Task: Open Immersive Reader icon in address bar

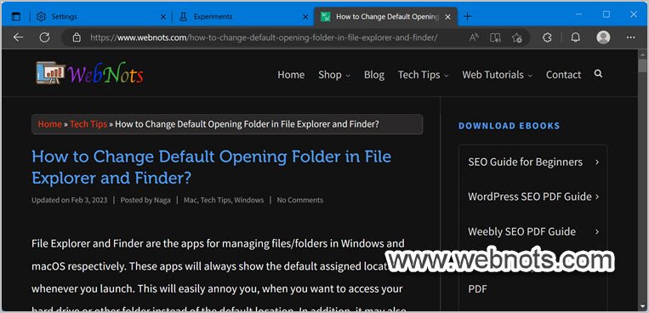Action: 495,37
